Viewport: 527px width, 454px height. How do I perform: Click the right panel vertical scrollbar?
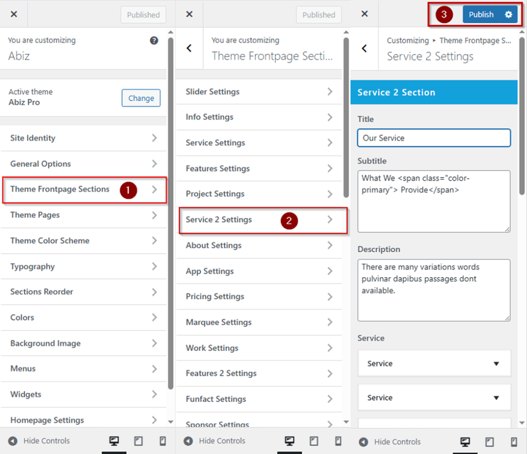click(x=521, y=118)
